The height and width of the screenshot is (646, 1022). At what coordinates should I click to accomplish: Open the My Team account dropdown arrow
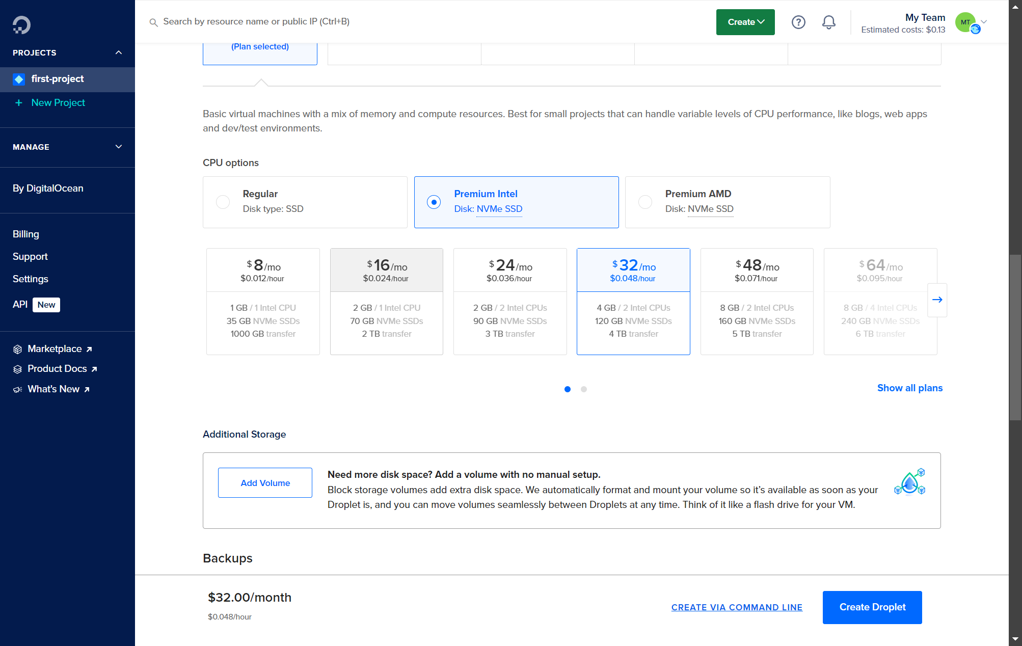click(984, 22)
